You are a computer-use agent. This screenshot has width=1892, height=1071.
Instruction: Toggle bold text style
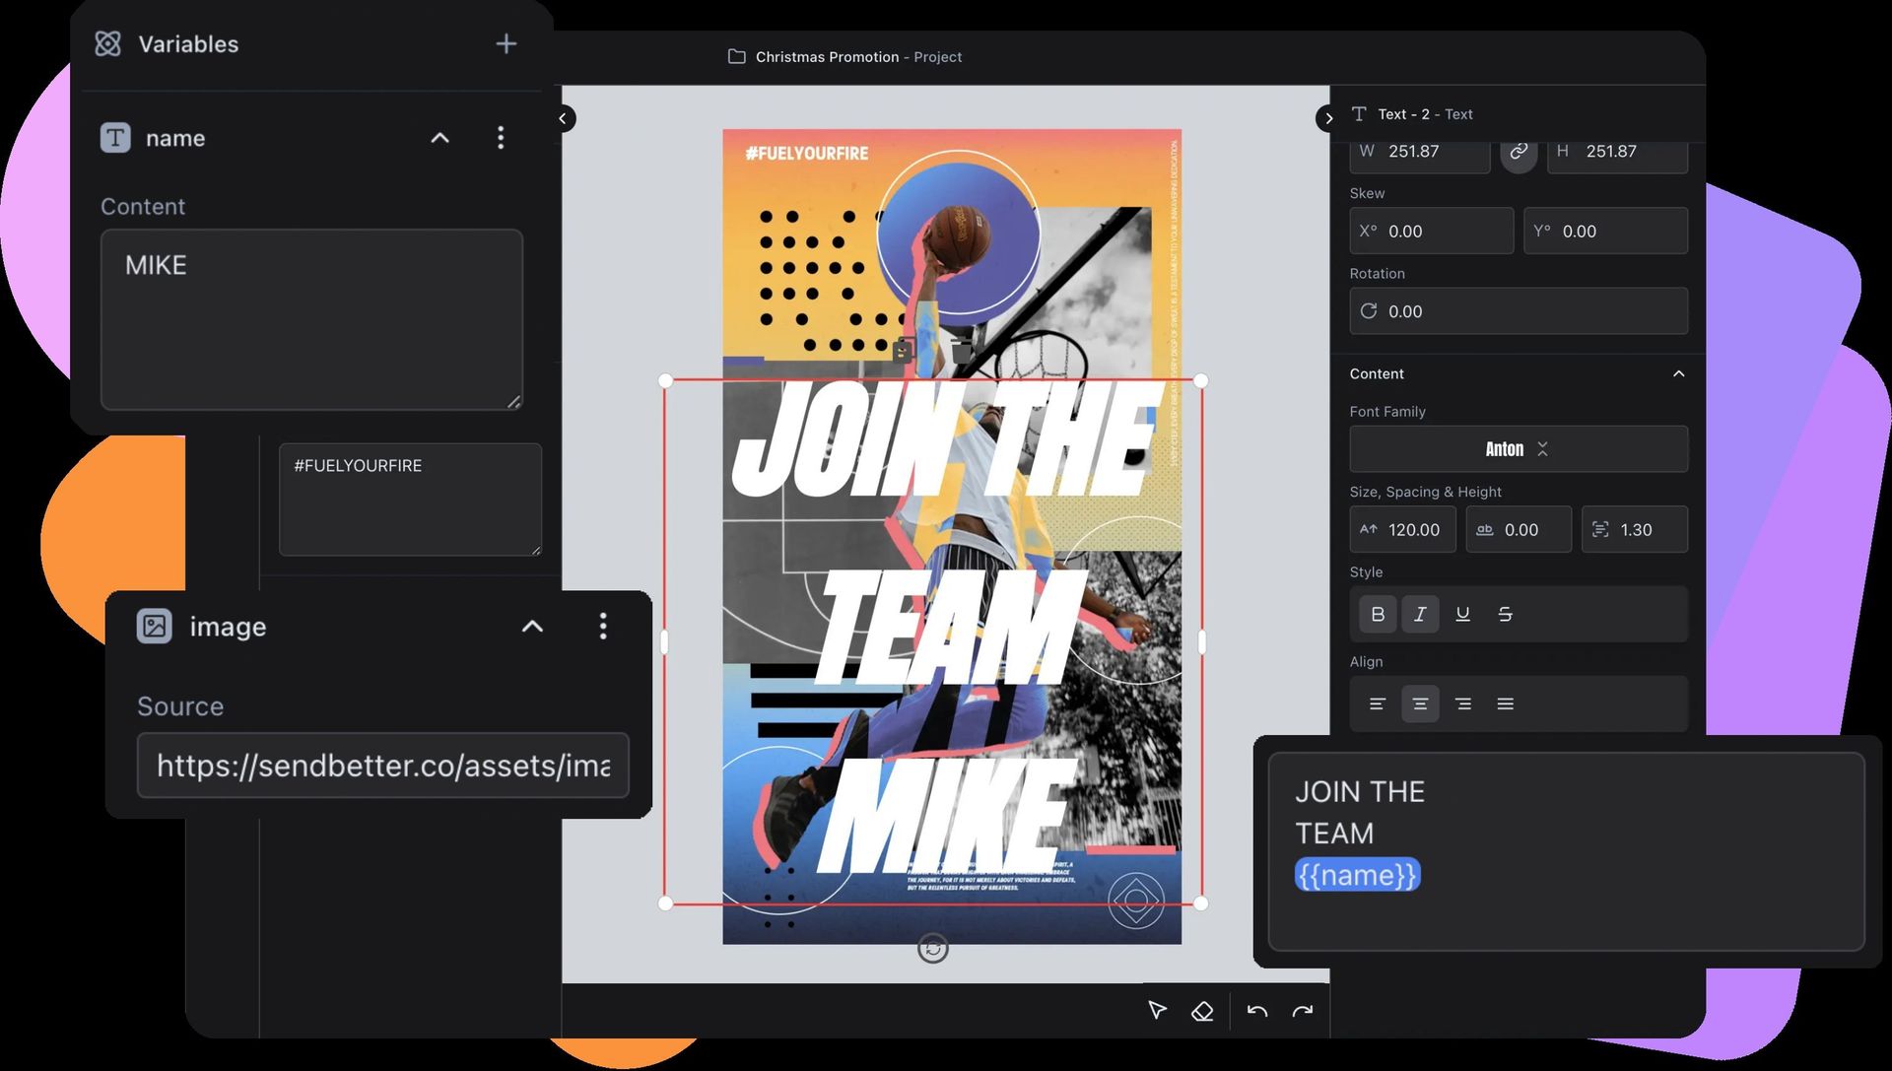1378,615
